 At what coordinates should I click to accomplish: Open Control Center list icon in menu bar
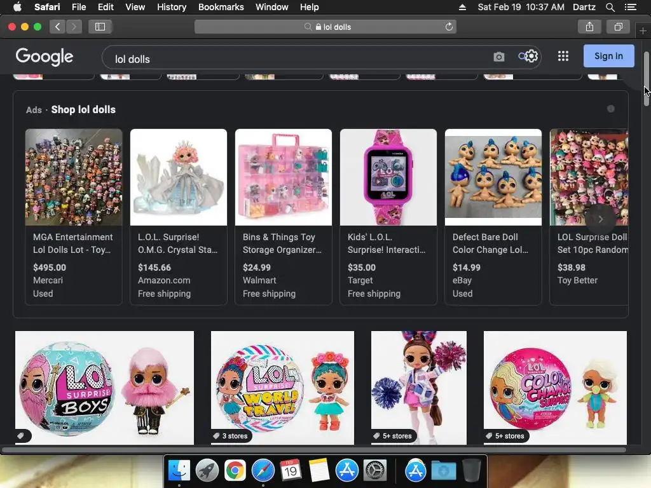point(630,7)
